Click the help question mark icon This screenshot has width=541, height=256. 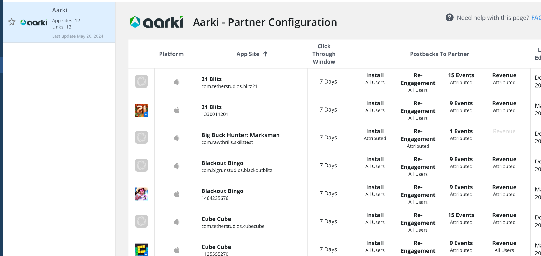pos(449,18)
